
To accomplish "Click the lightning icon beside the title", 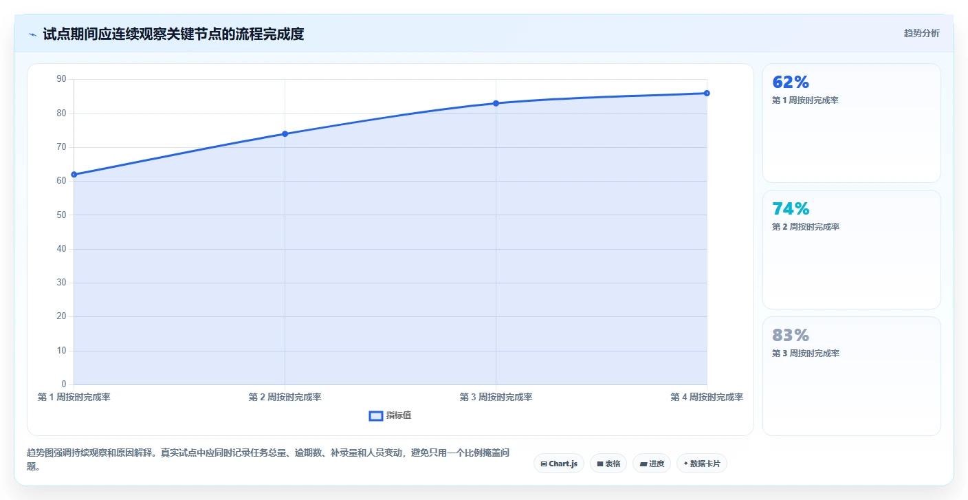I will coord(32,34).
